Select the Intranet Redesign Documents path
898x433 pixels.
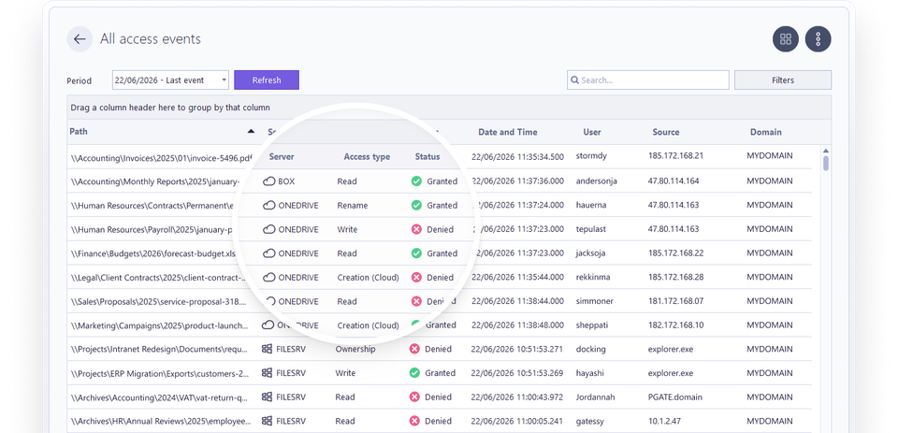tap(160, 349)
